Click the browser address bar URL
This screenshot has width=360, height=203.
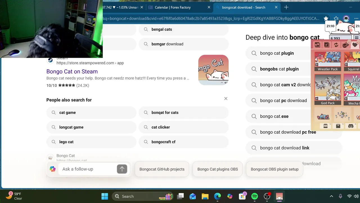211,18
